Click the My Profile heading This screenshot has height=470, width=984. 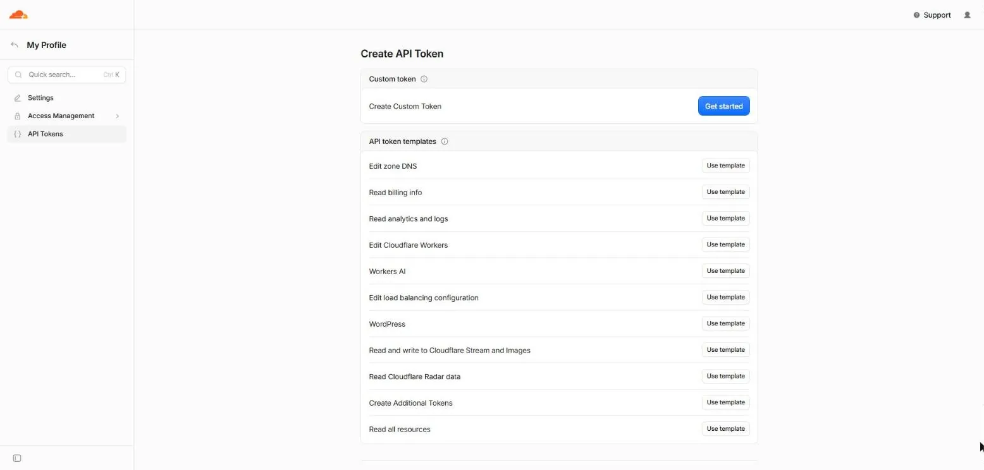pos(46,45)
